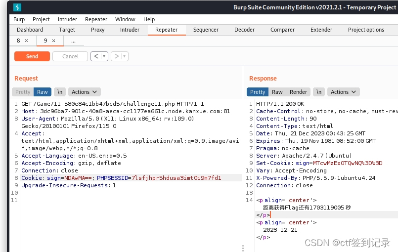Open history dropdown beside the forward arrow
This screenshot has width=398, height=252.
point(125,56)
